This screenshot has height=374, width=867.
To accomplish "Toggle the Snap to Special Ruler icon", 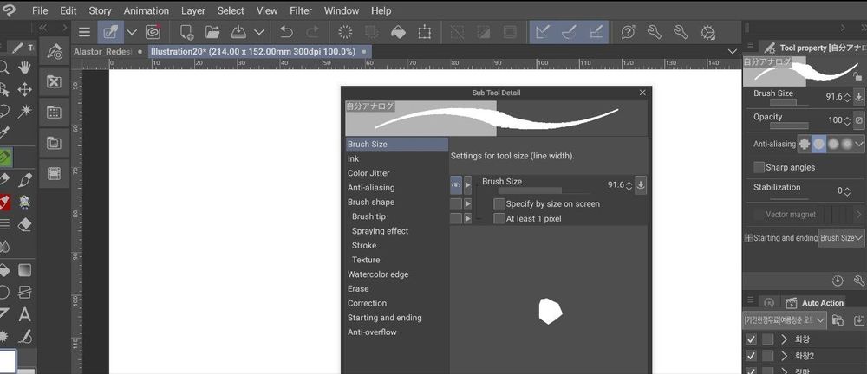I will click(x=569, y=32).
